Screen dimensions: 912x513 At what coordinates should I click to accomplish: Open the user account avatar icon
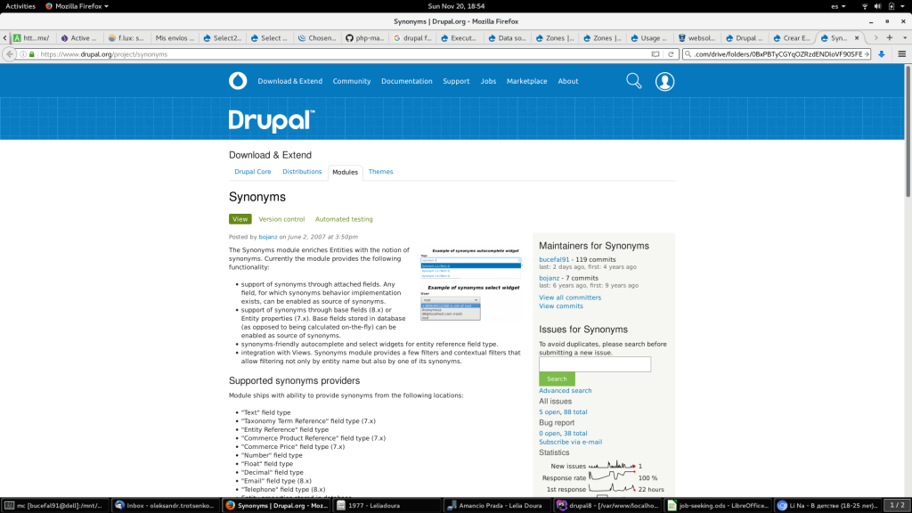click(x=664, y=81)
